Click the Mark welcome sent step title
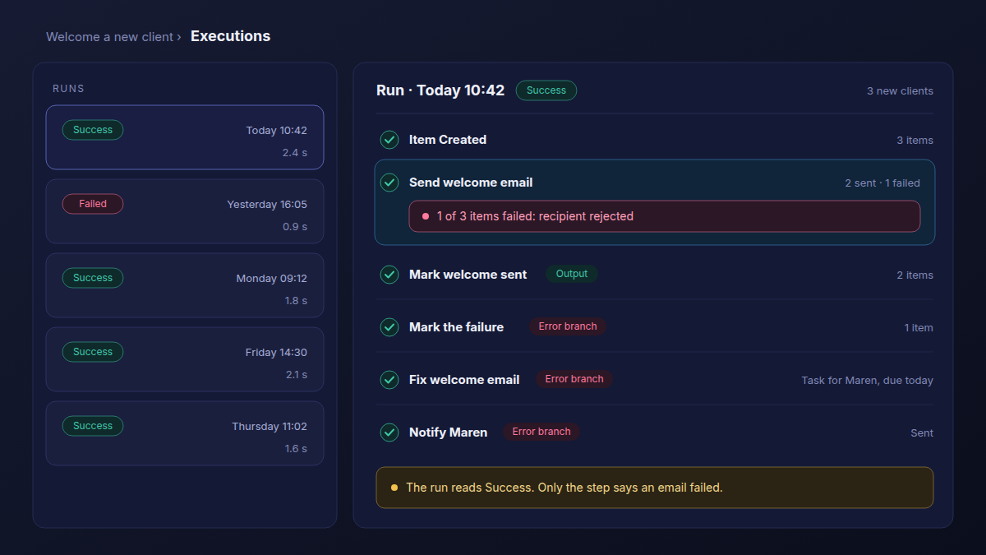The width and height of the screenshot is (986, 555). (468, 275)
